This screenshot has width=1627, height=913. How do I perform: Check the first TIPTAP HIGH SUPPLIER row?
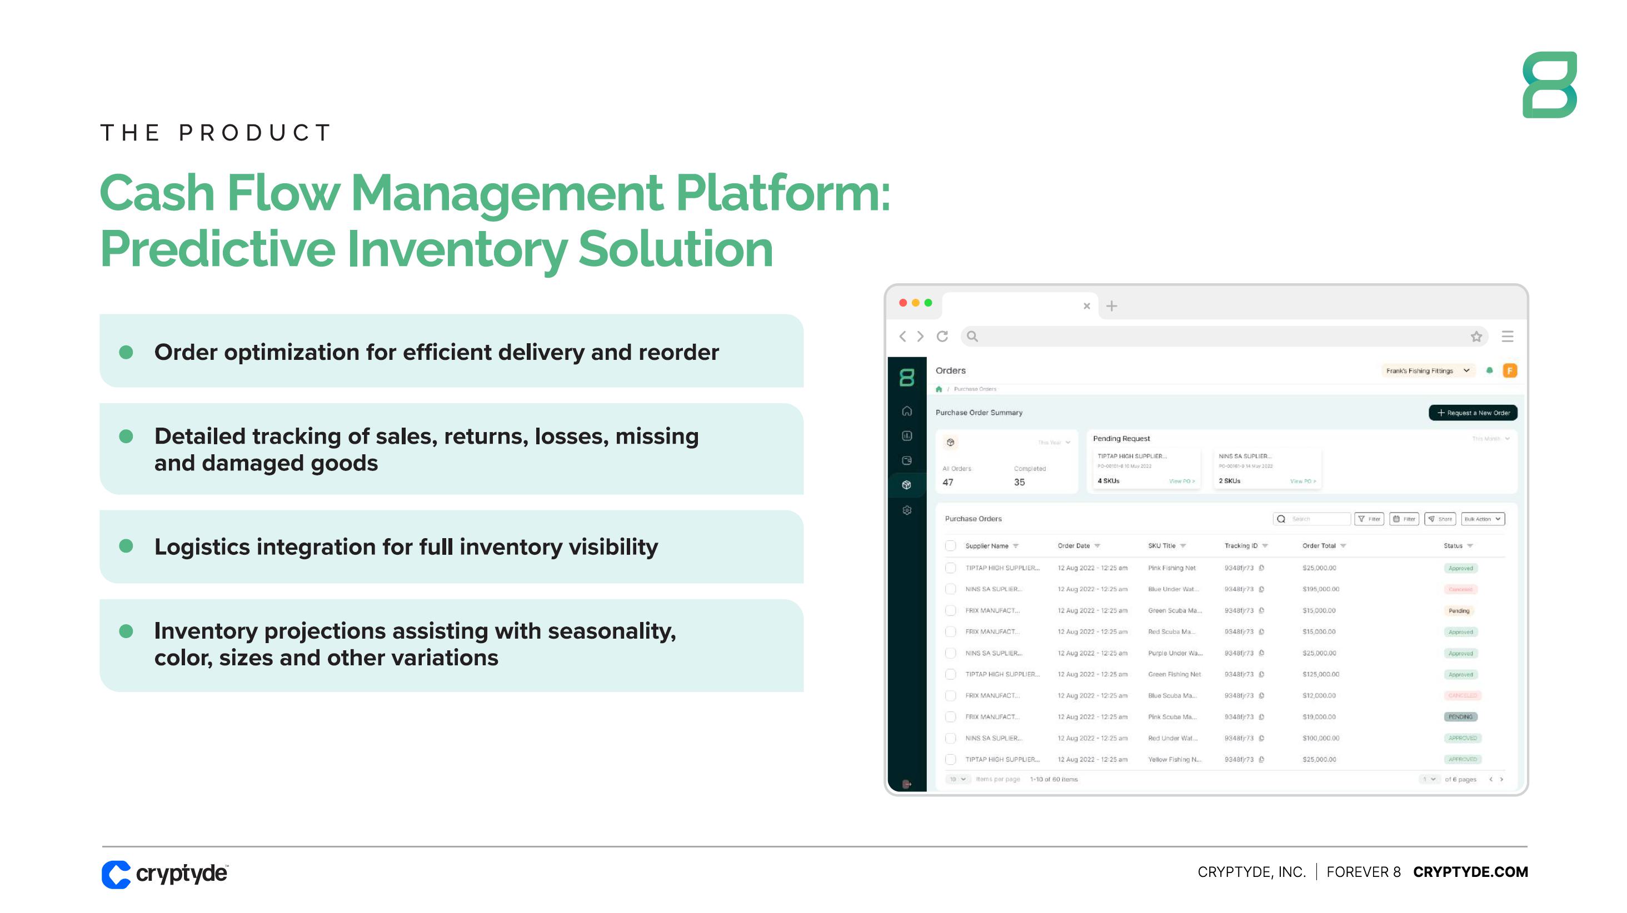950,568
